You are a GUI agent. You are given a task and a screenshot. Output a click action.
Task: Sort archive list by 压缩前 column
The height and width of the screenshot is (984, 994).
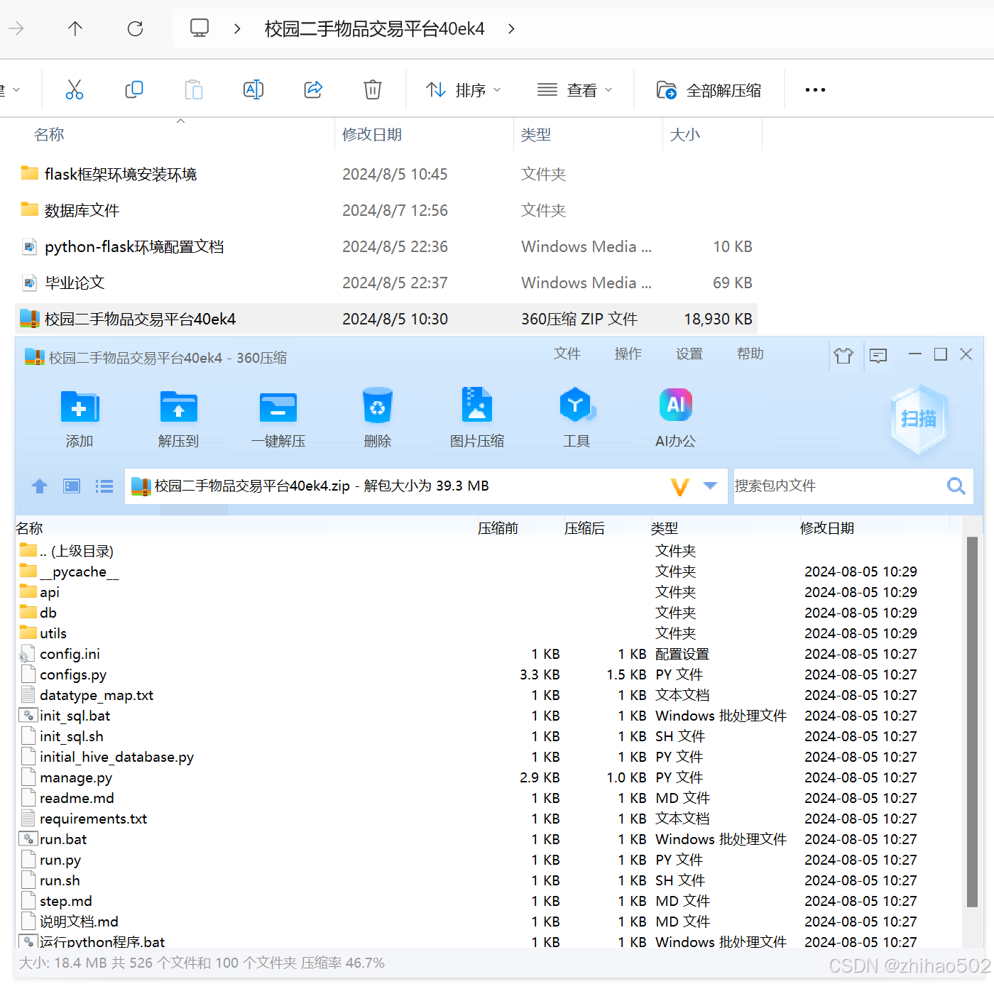point(498,528)
